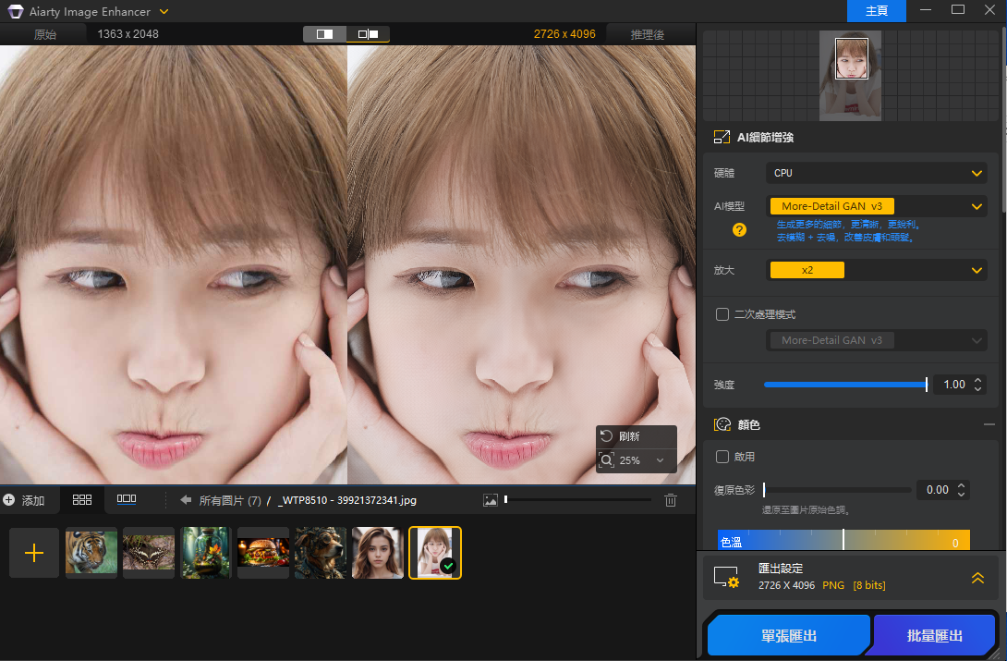Click the back arrow beside 所有圖片
1007x661 pixels.
coord(184,500)
